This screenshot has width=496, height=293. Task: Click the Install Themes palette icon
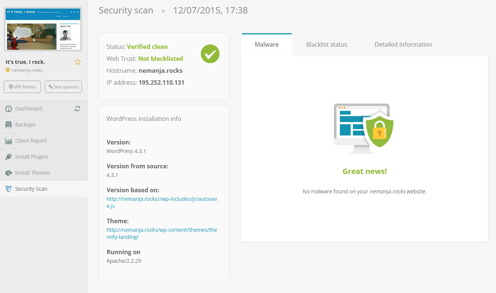[x=9, y=173]
